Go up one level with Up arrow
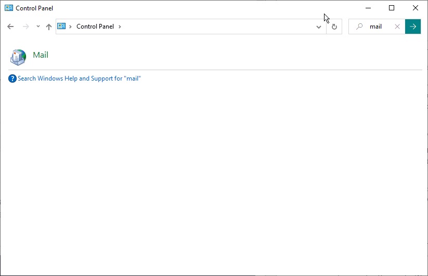The width and height of the screenshot is (428, 276). pyautogui.click(x=49, y=27)
